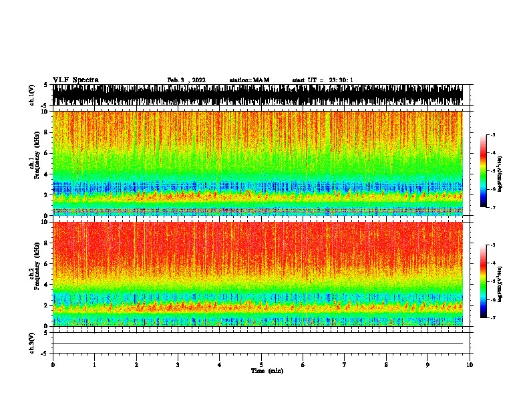Viewport: 529px width, 409px height.
Task: Click the ch.3(V) axis label
Action: coord(32,343)
